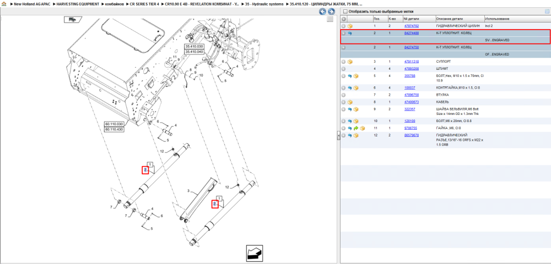The width and height of the screenshot is (551, 264).
Task: Open 'HARVESTING EQUIPMENT' breadcrumb
Action: (78, 4)
